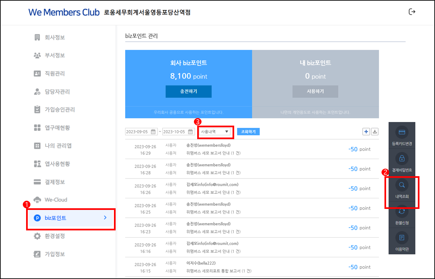Select We-Cloud in the sidebar
435x279 pixels.
(x=56, y=200)
